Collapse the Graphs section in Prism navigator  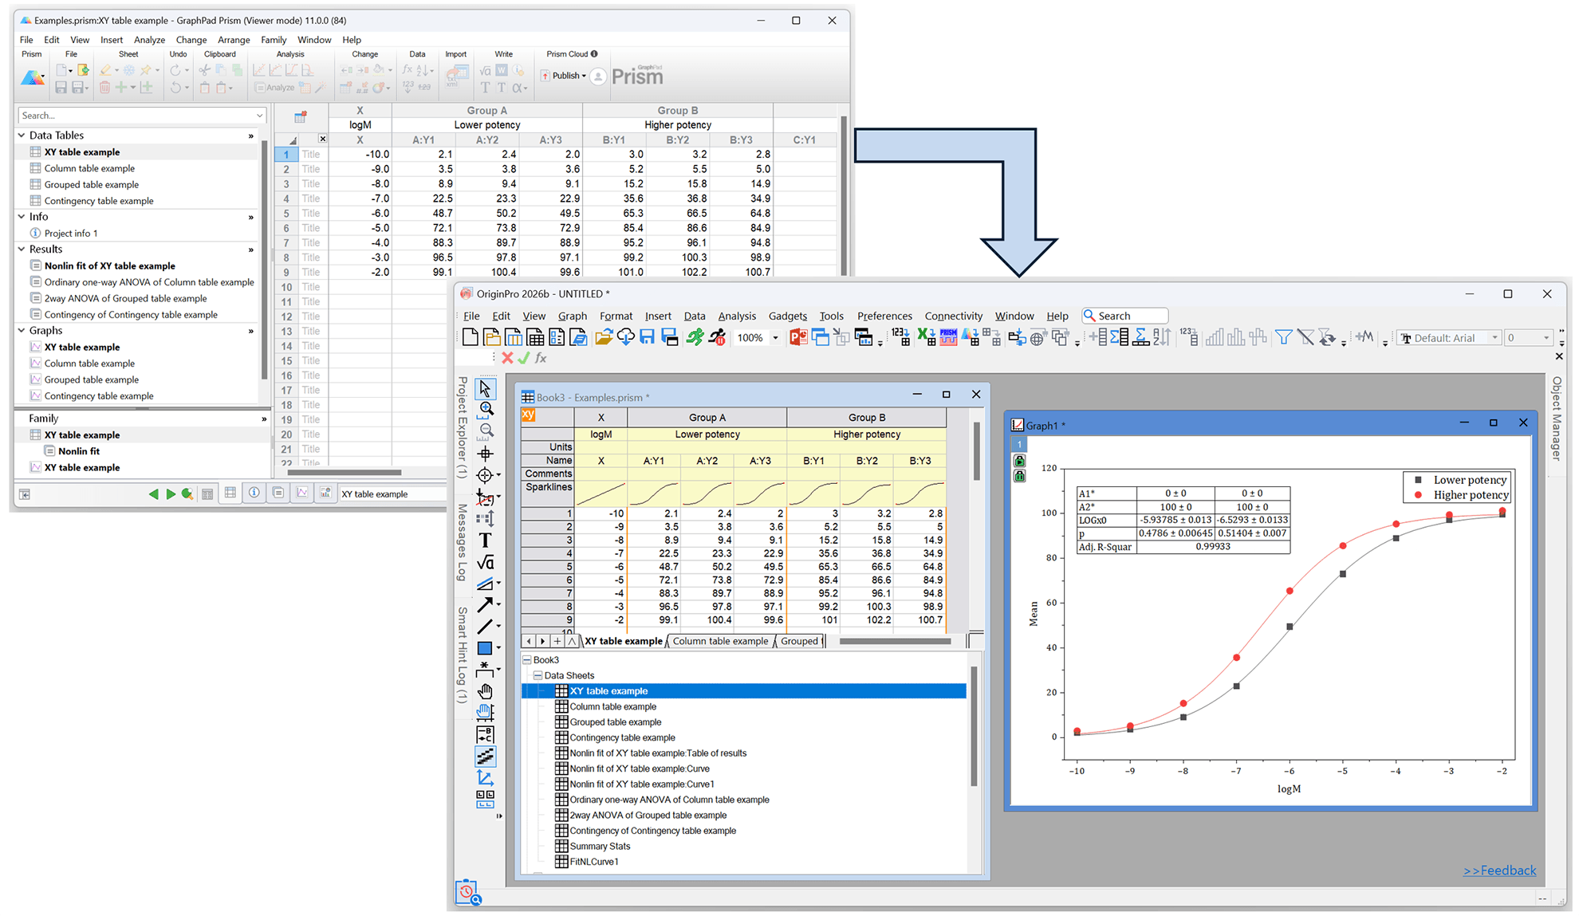(x=22, y=330)
